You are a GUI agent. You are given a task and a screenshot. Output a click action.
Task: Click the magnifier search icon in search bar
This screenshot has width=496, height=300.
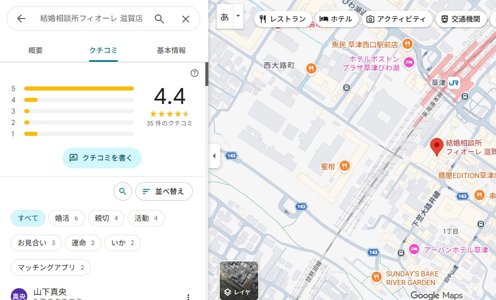click(x=160, y=19)
